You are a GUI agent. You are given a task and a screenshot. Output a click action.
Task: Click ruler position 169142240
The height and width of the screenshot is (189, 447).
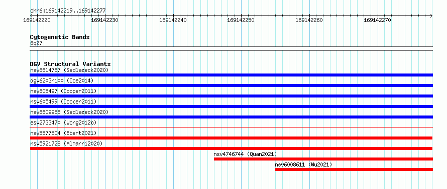point(173,20)
